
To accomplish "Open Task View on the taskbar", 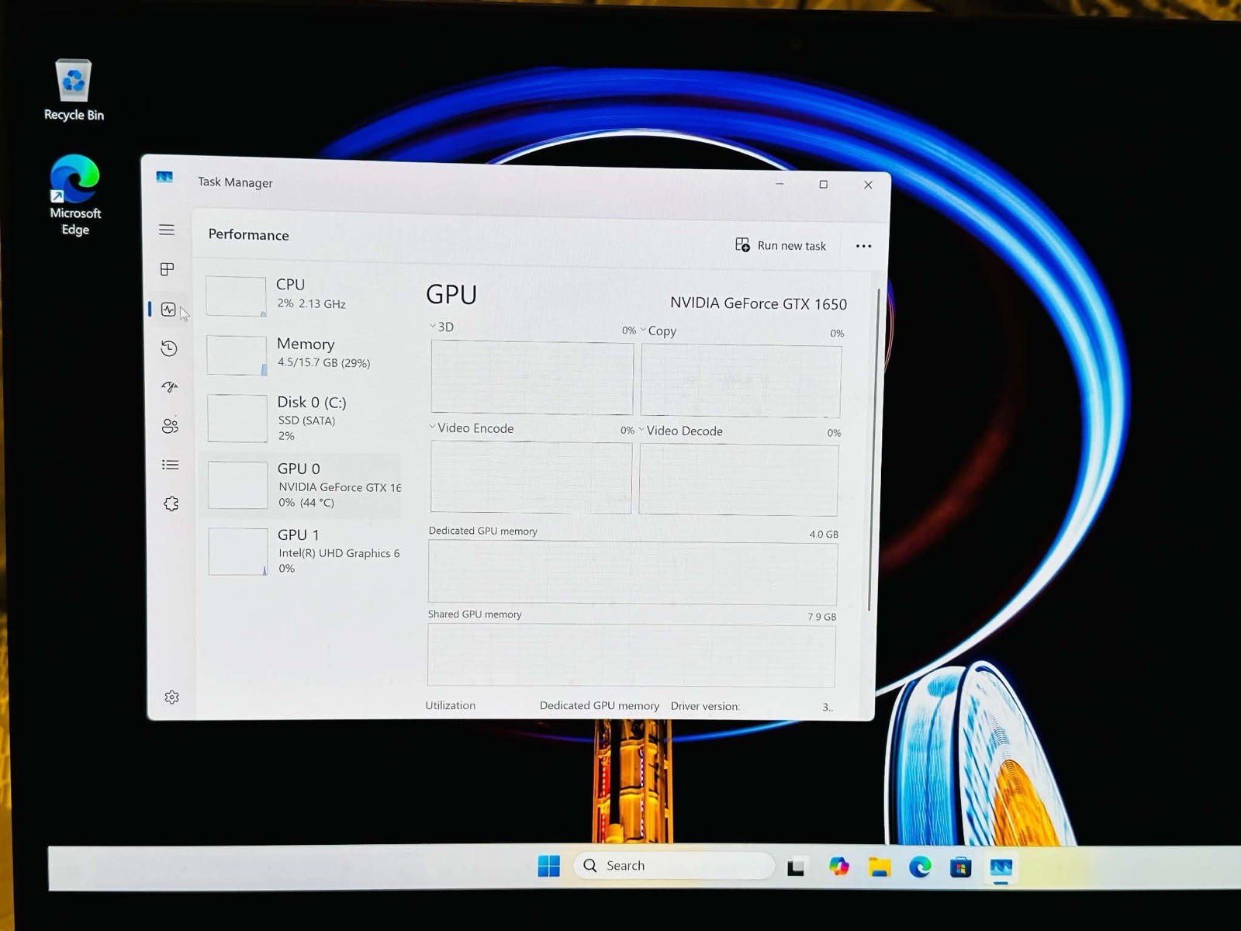I will [797, 867].
